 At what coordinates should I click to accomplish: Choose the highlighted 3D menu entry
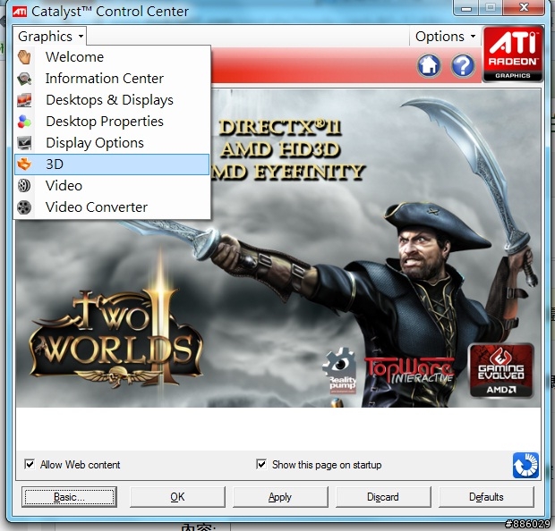point(112,164)
